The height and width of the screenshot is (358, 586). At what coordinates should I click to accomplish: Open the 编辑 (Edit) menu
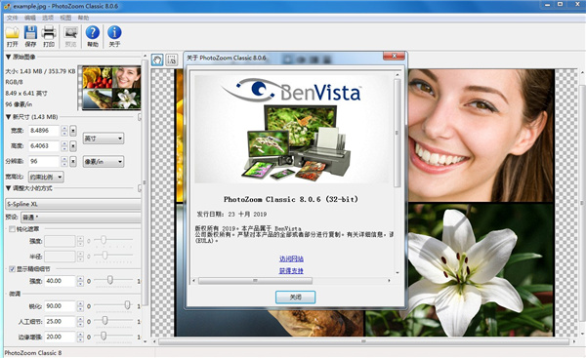click(30, 18)
